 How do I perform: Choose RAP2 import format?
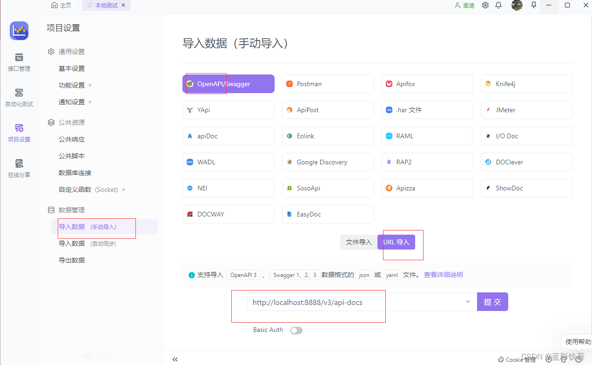[x=428, y=162]
